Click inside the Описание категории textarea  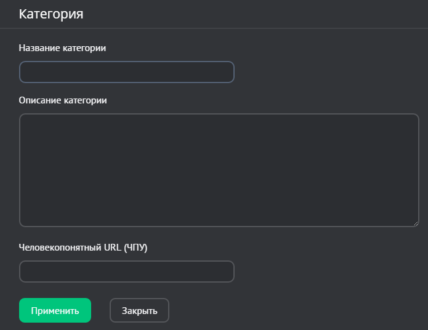click(x=219, y=170)
